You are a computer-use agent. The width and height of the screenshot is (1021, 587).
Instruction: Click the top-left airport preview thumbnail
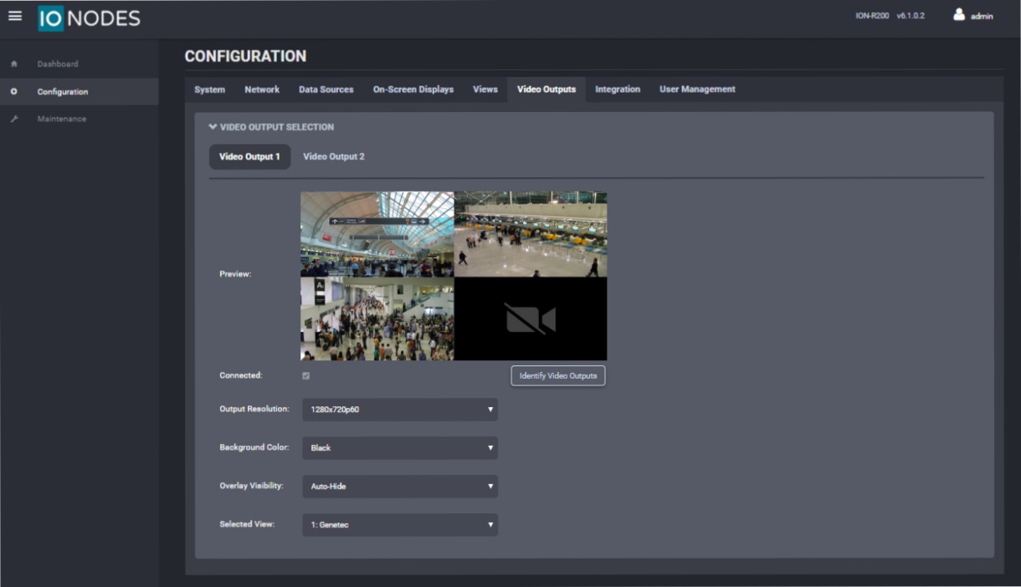point(376,234)
